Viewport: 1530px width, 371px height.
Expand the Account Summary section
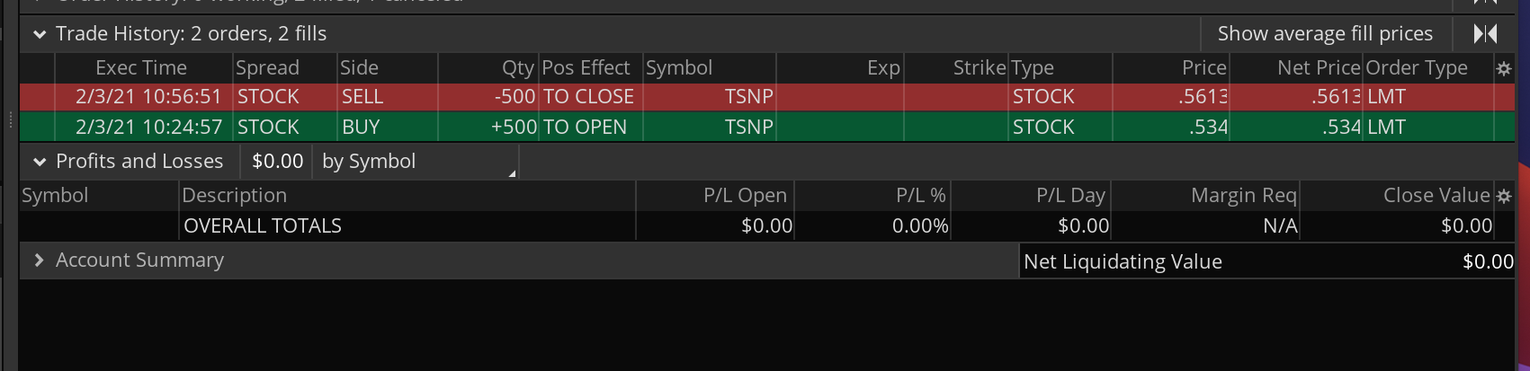40,261
